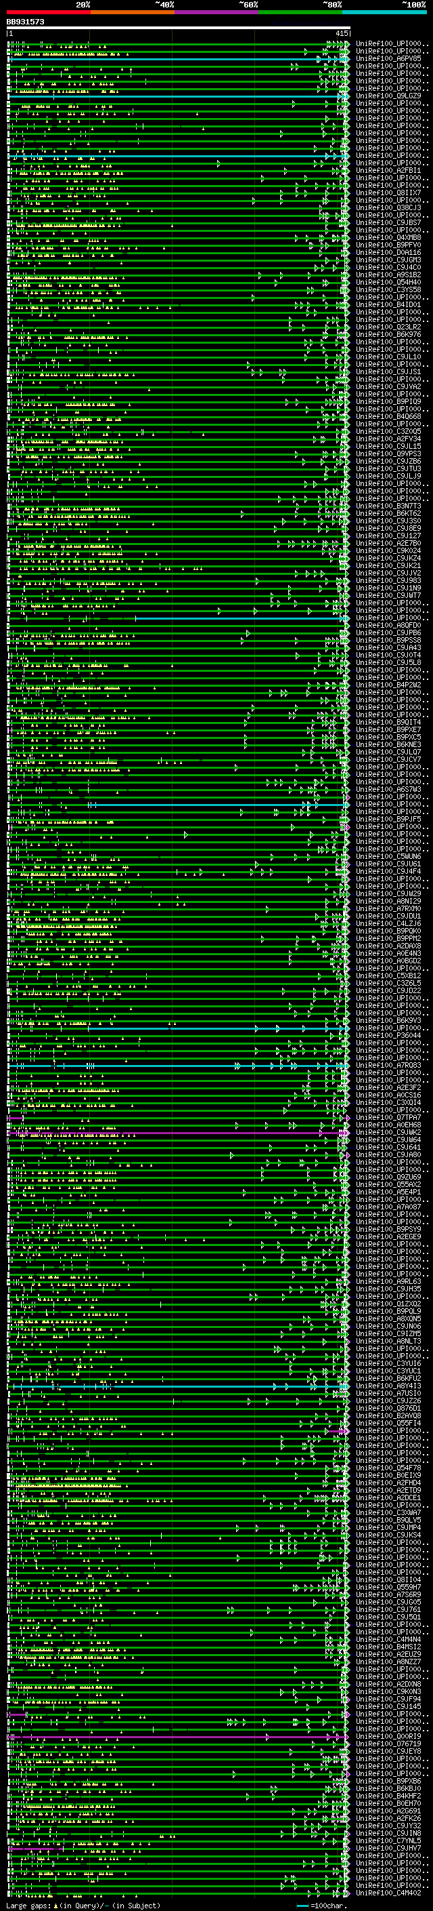Image resolution: width=433 pixels, height=1911 pixels.
Task: Open hit label UniRef100_A8Y4I3
Action: pyautogui.click(x=388, y=1386)
